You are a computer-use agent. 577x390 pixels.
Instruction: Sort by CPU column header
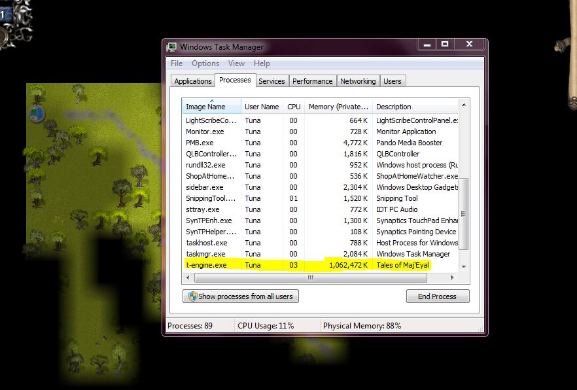coord(294,106)
